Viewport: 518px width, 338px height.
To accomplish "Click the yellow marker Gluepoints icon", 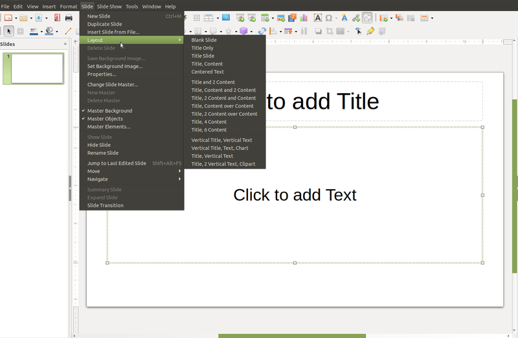I will coord(370,31).
